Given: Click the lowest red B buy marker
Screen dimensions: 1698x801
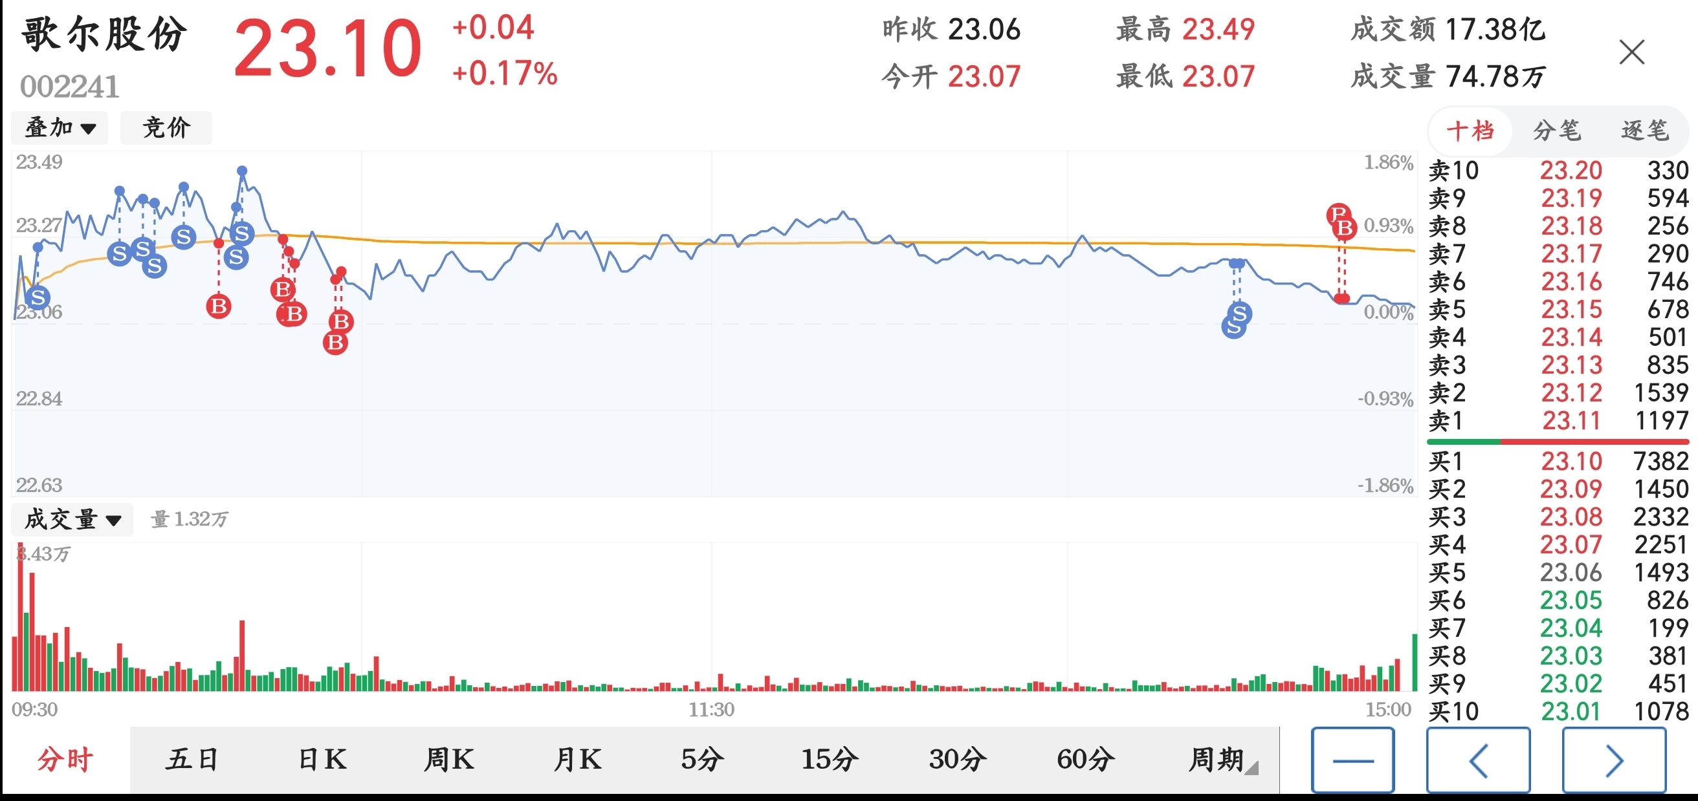Looking at the screenshot, I should coord(335,343).
